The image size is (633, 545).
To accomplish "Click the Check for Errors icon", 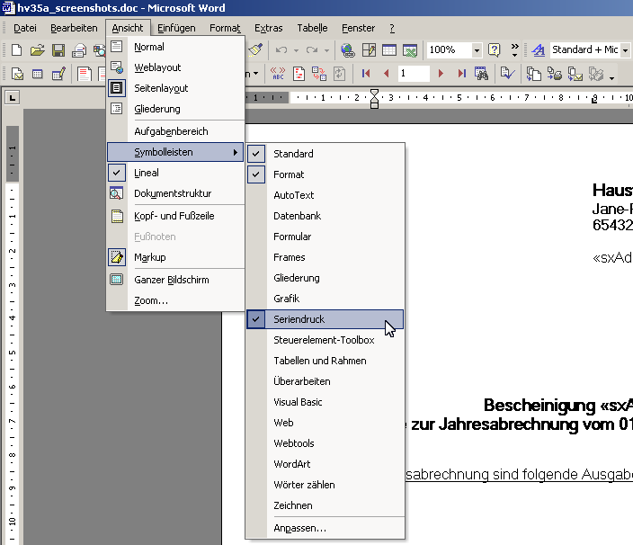I will (507, 74).
